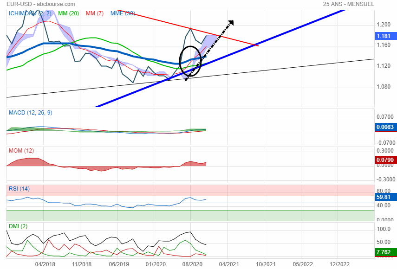Click the red RSI overbought zone band
The height and width of the screenshot is (269, 397).
190,190
